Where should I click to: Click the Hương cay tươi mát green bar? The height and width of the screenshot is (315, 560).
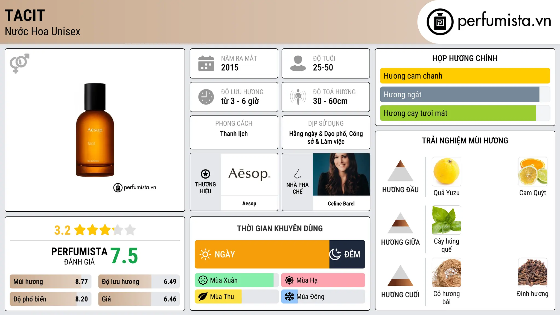(465, 113)
